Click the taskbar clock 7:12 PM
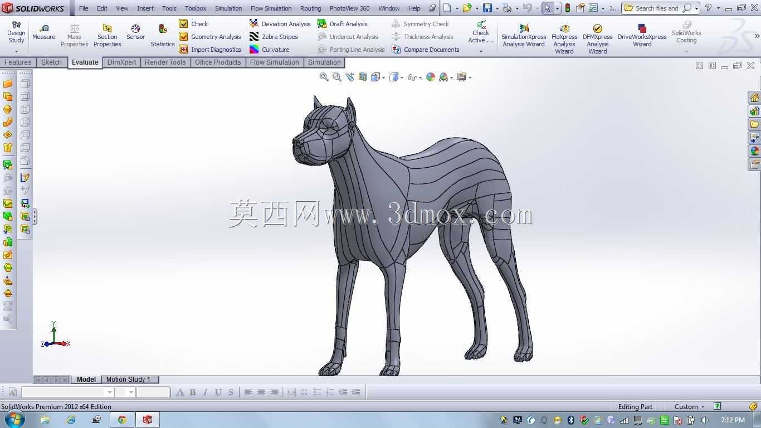761x428 pixels. tap(733, 420)
